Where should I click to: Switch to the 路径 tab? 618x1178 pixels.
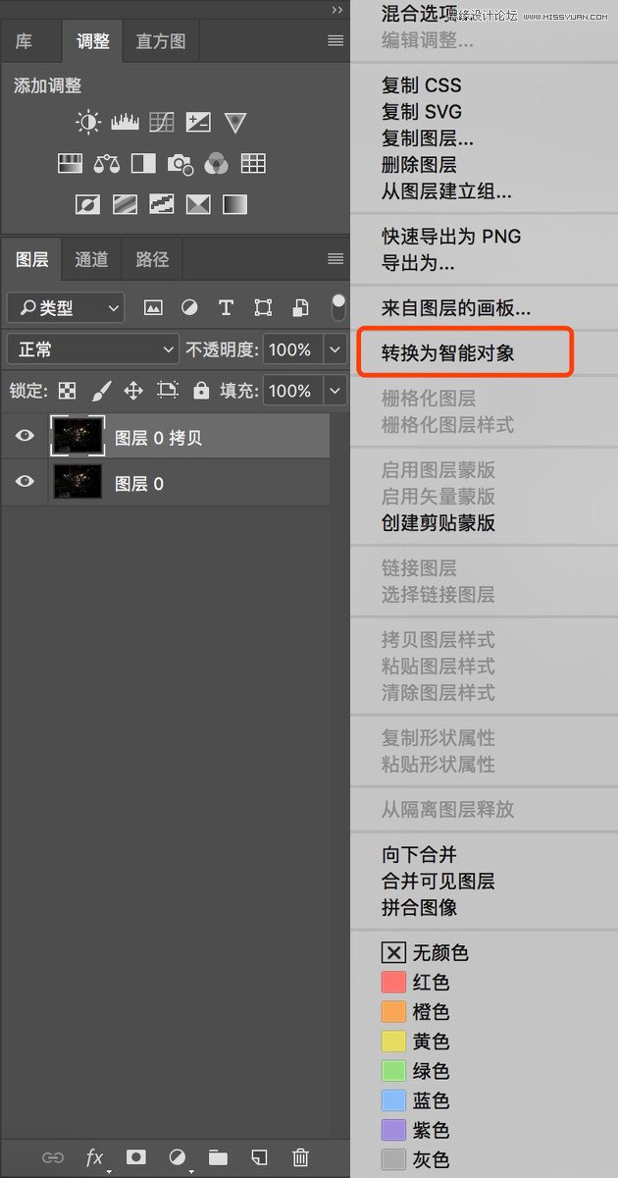(152, 259)
